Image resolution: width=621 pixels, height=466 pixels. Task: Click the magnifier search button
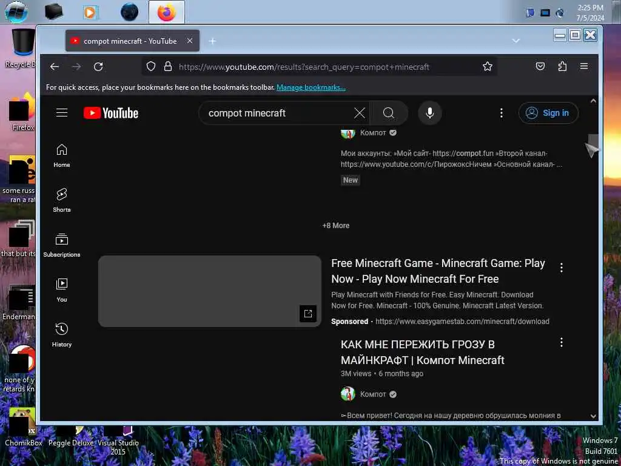pos(389,113)
